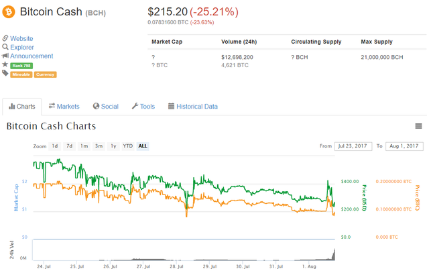
Task: Click the exchange arrows icon on Markets tab
Action: tap(52, 106)
